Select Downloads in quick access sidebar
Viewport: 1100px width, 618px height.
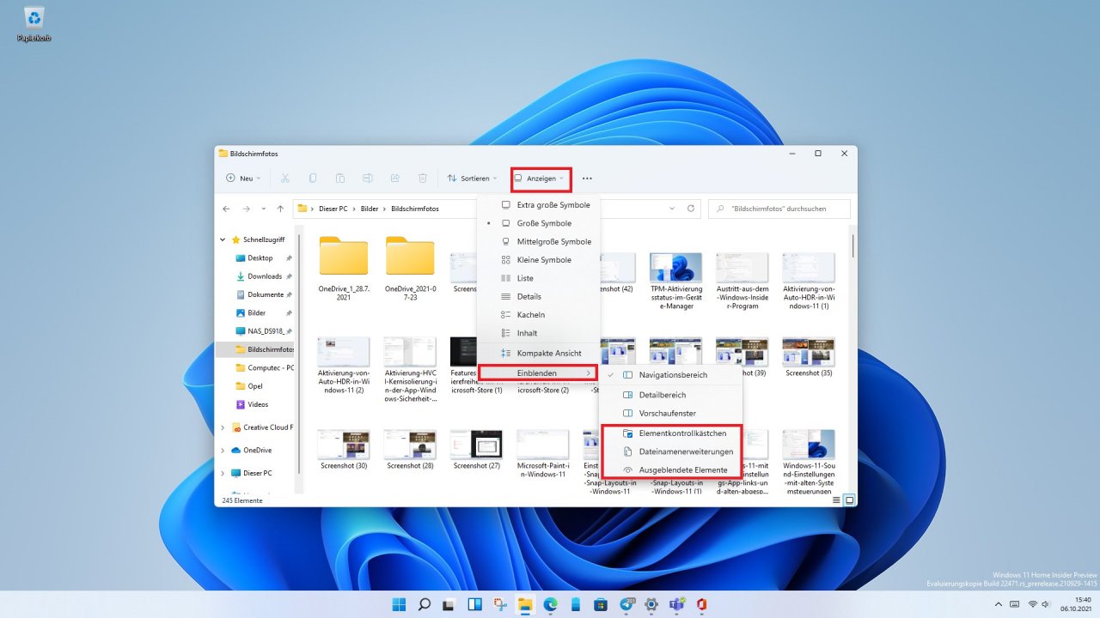(264, 276)
